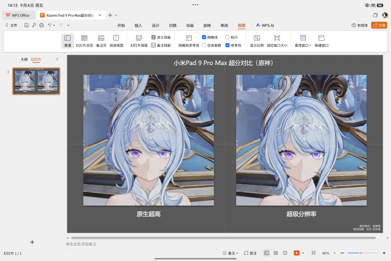This screenshot has height=261, width=391.
Task: Enable the Task Pane (任务窗格) checkbox
Action: [x=204, y=45]
